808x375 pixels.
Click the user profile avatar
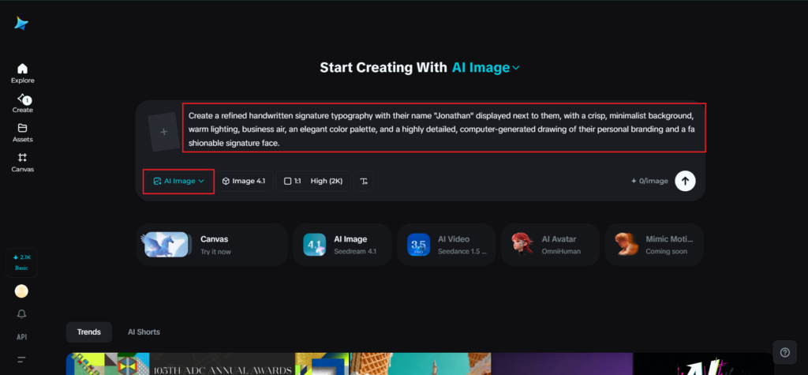click(22, 291)
